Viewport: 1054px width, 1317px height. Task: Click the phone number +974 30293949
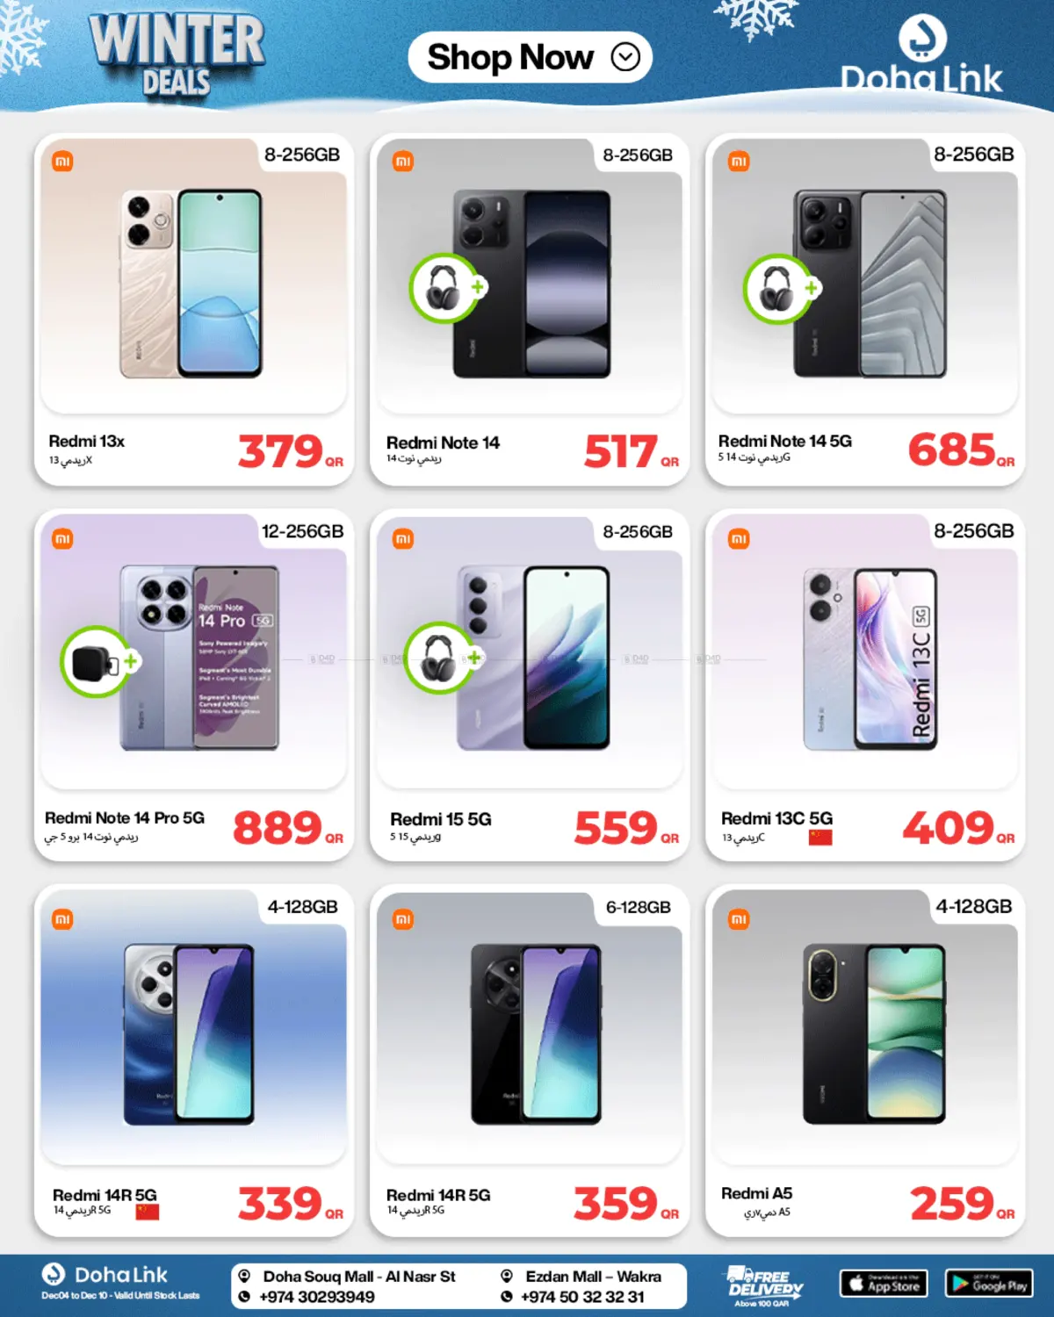(x=317, y=1297)
